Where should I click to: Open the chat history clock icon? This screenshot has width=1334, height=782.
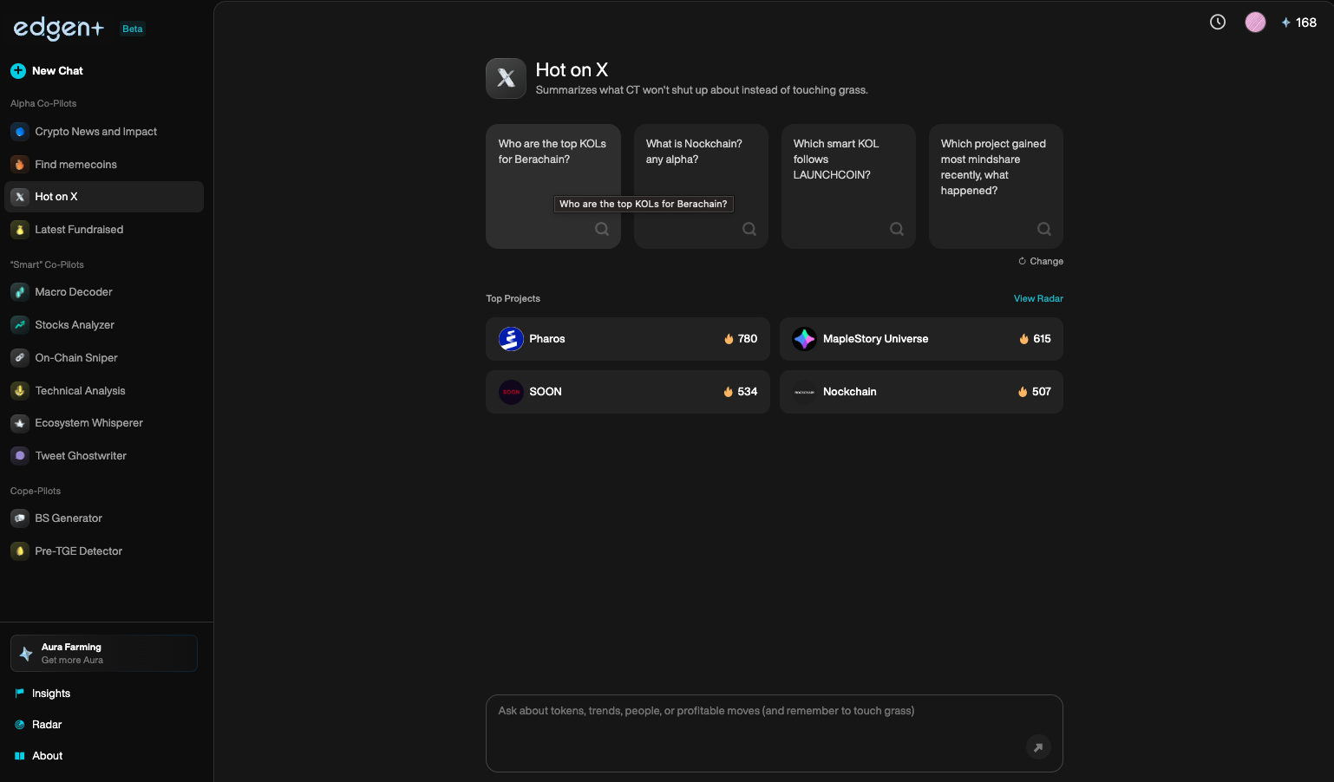[1218, 23]
